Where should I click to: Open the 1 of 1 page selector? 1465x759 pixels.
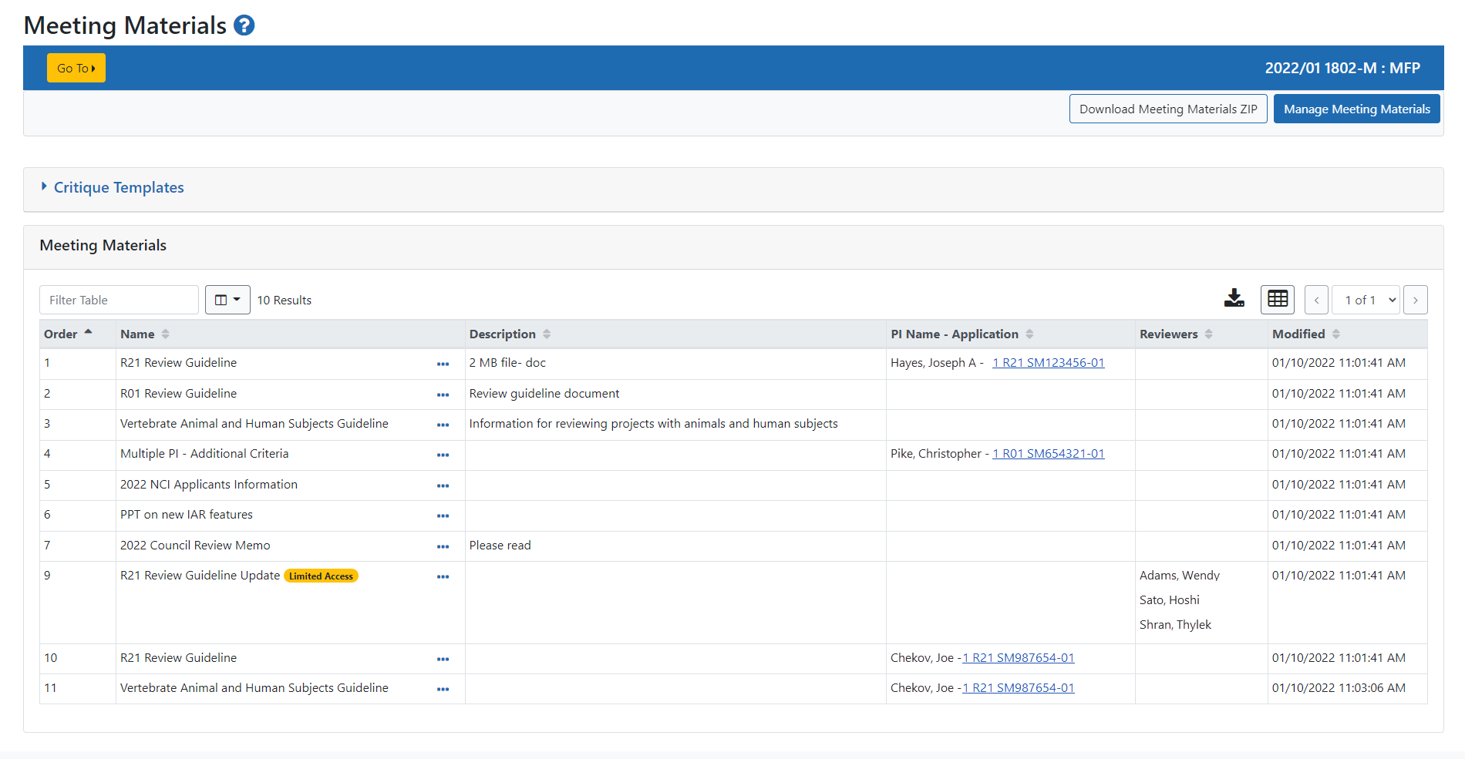[x=1366, y=300]
